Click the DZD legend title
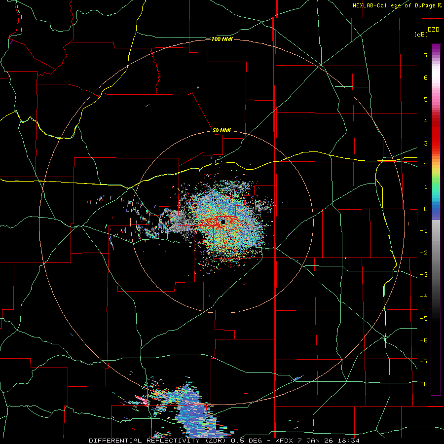This screenshot has height=444, width=444. click(x=434, y=30)
